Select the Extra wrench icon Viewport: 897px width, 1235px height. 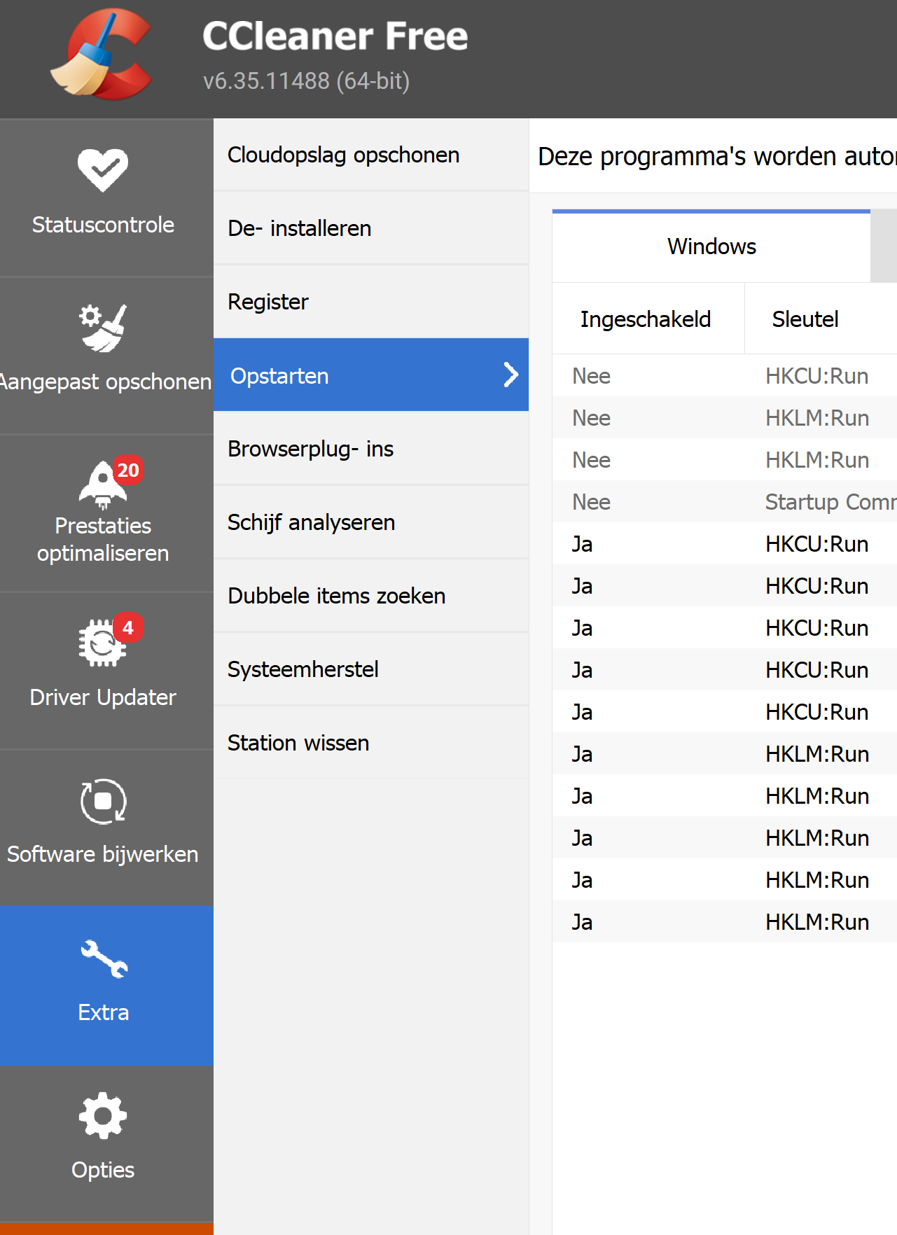(x=104, y=958)
